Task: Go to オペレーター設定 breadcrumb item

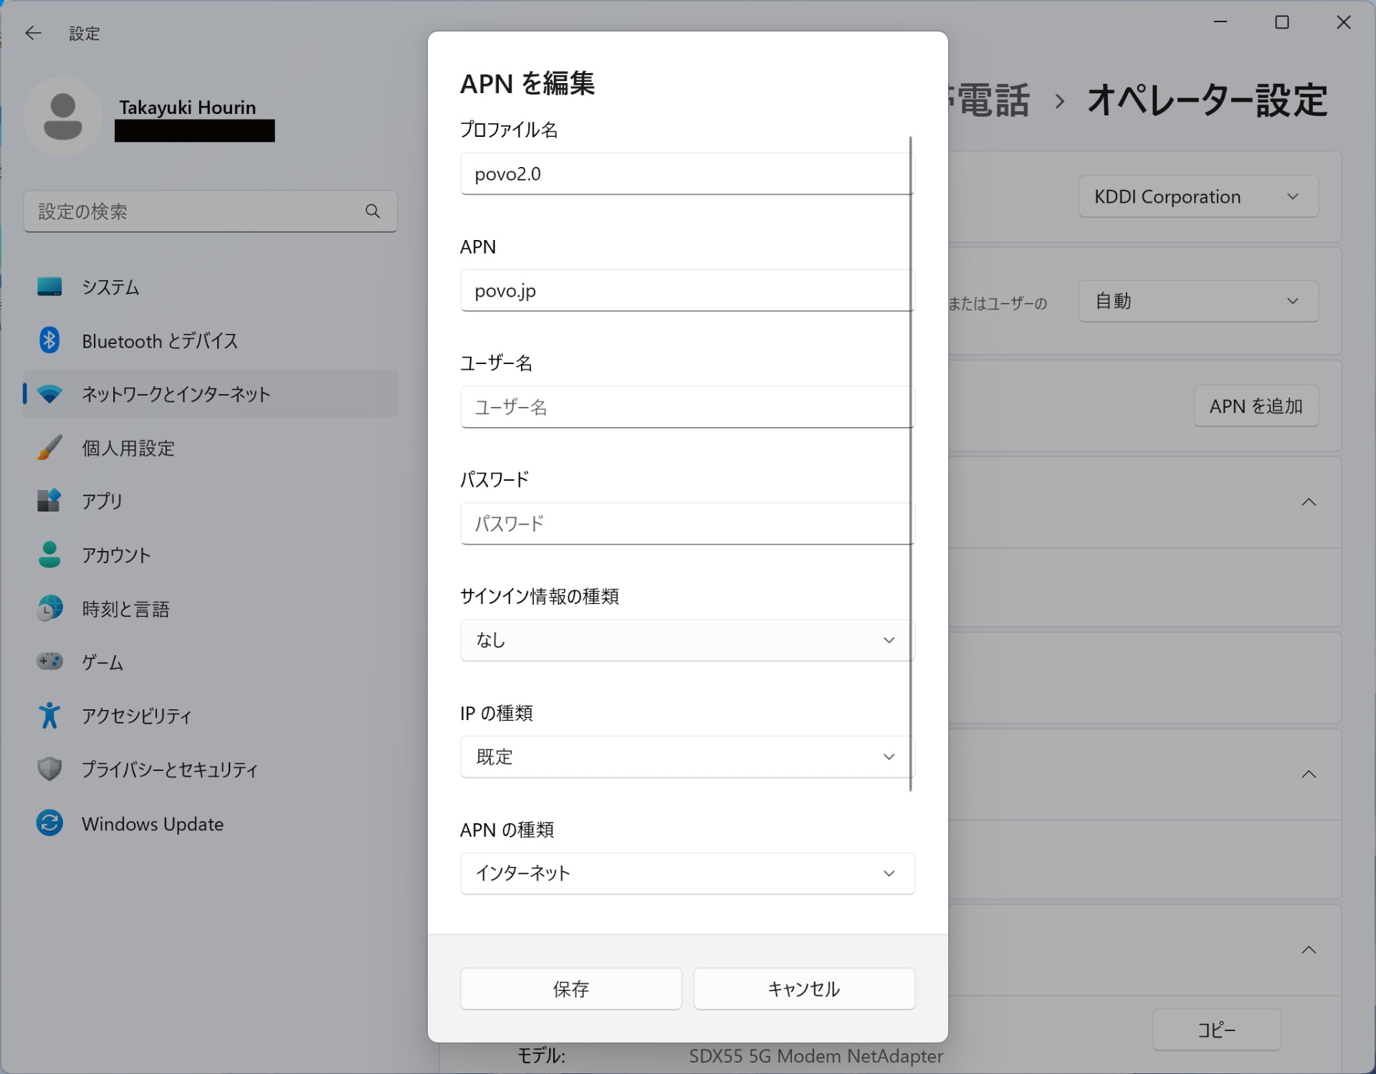Action: [x=1206, y=101]
